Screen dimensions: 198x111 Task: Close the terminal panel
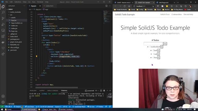click(x=110, y=90)
